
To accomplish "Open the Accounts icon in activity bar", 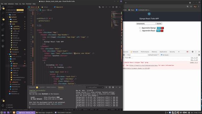I will click(3, 100).
